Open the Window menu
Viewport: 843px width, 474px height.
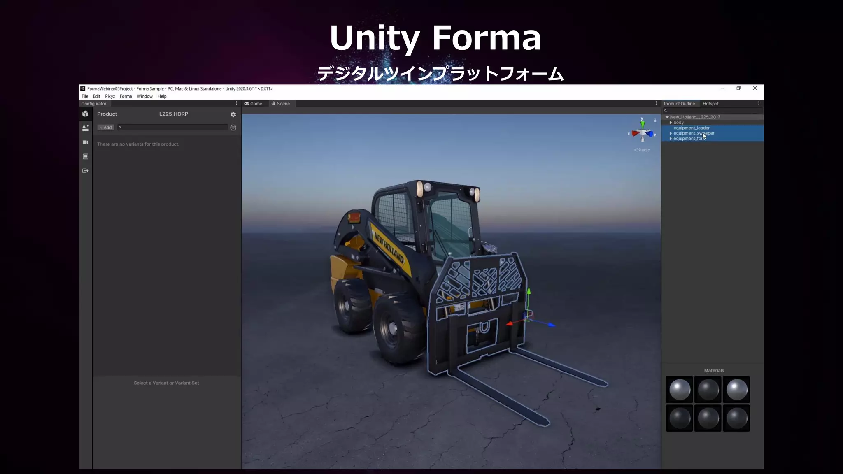[144, 96]
